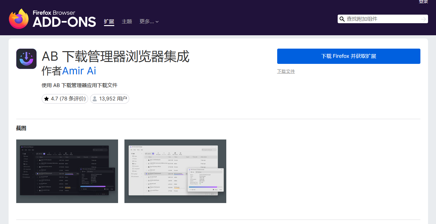Screen dimensions: 436x224
Task: Expand the 更多… dropdown menu
Action: [x=149, y=22]
